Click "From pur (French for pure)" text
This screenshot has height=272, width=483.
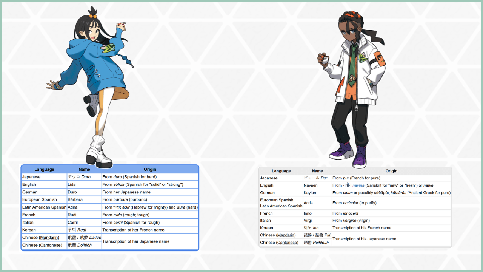(x=356, y=178)
